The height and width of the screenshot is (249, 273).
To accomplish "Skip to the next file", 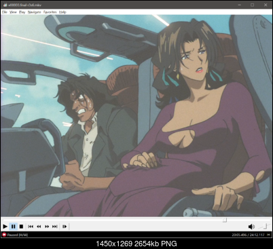I will [x=55, y=227].
